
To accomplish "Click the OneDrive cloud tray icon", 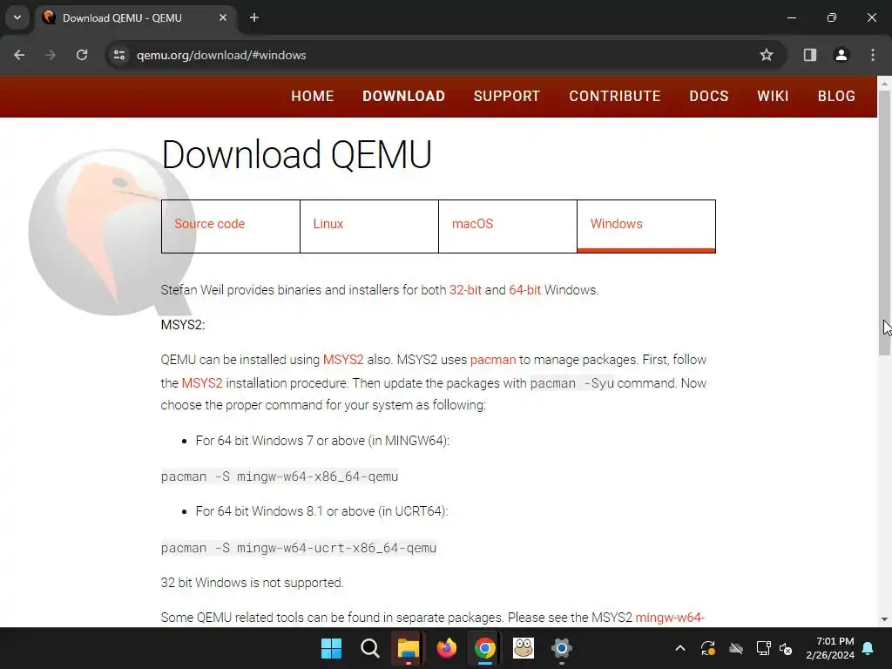I will tap(736, 648).
